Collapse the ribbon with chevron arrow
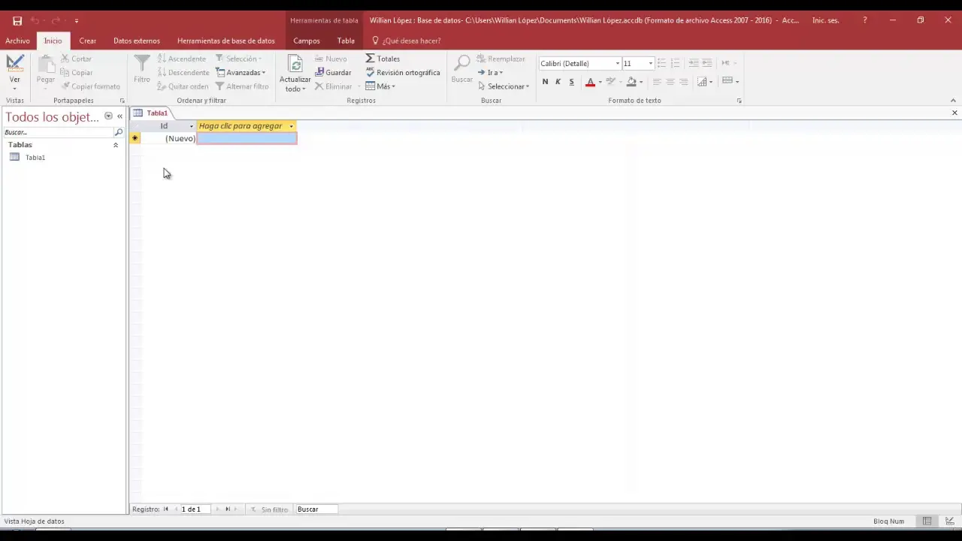 point(954,101)
